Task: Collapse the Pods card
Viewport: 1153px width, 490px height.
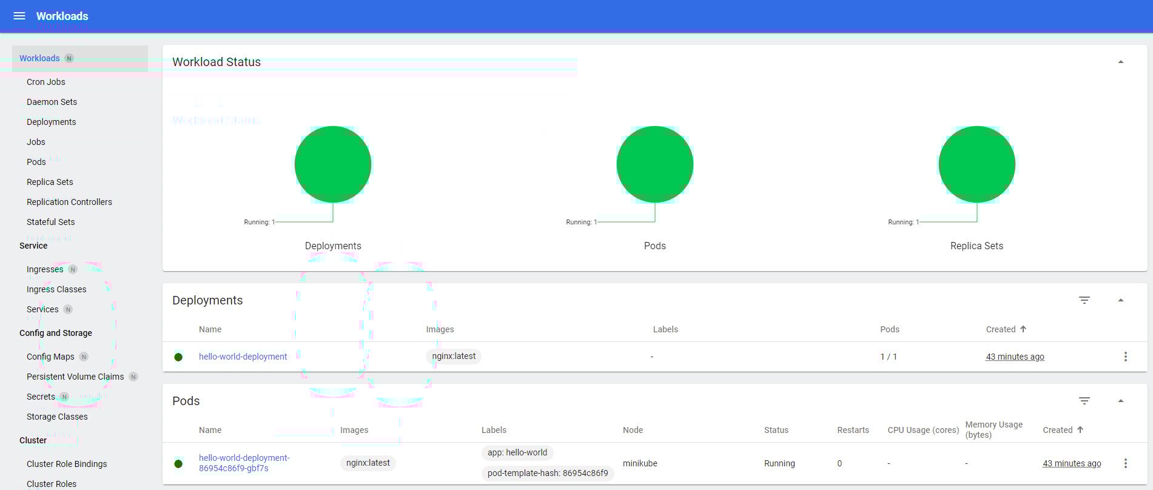Action: (1121, 401)
